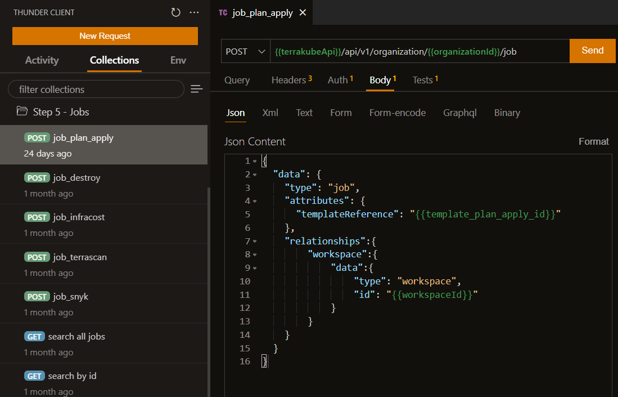Fold the relationships block on line 7
Screen dimensions: 618x397
pos(255,241)
